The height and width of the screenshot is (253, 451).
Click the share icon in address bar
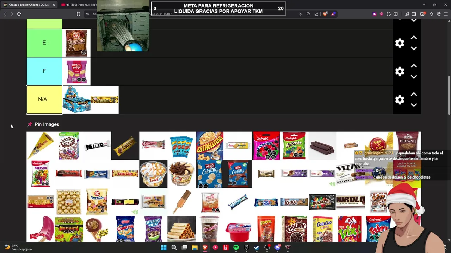[316, 14]
